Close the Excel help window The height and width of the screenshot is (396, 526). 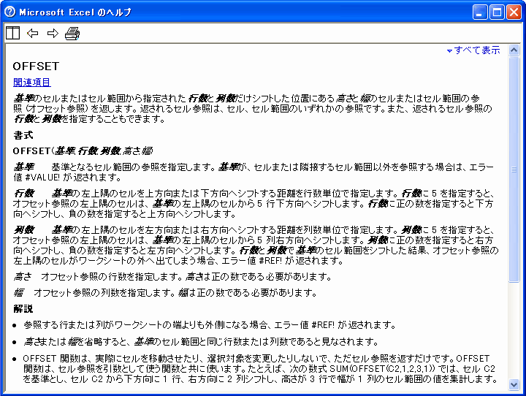pyautogui.click(x=514, y=12)
